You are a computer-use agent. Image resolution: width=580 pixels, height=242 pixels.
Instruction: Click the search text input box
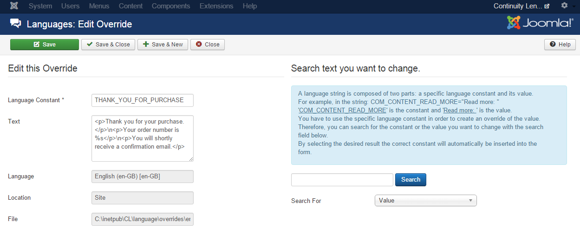click(342, 180)
